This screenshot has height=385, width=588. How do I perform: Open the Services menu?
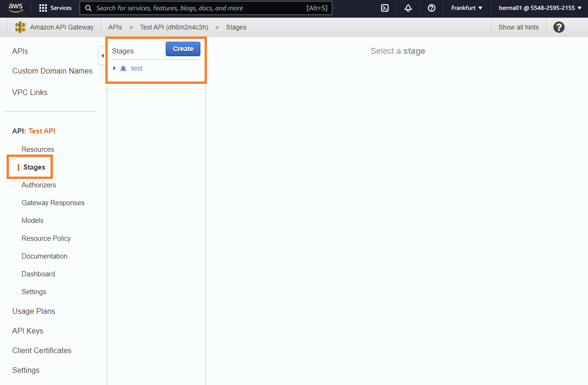tap(55, 8)
